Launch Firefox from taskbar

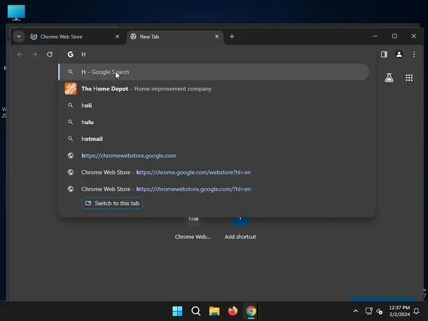(x=232, y=311)
